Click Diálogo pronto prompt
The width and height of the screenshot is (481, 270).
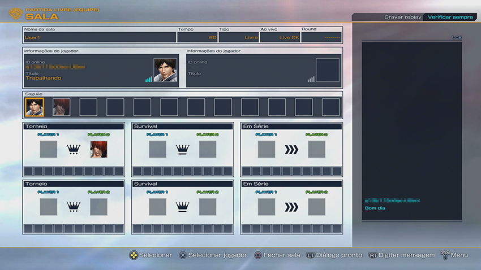point(340,255)
